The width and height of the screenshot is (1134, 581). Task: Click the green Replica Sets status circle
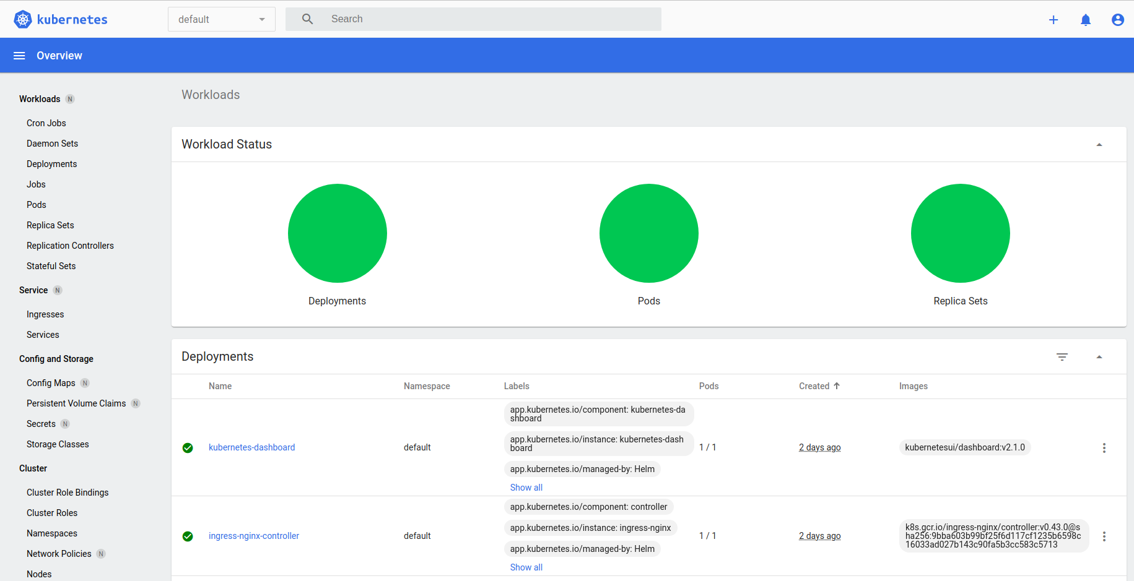[961, 233]
